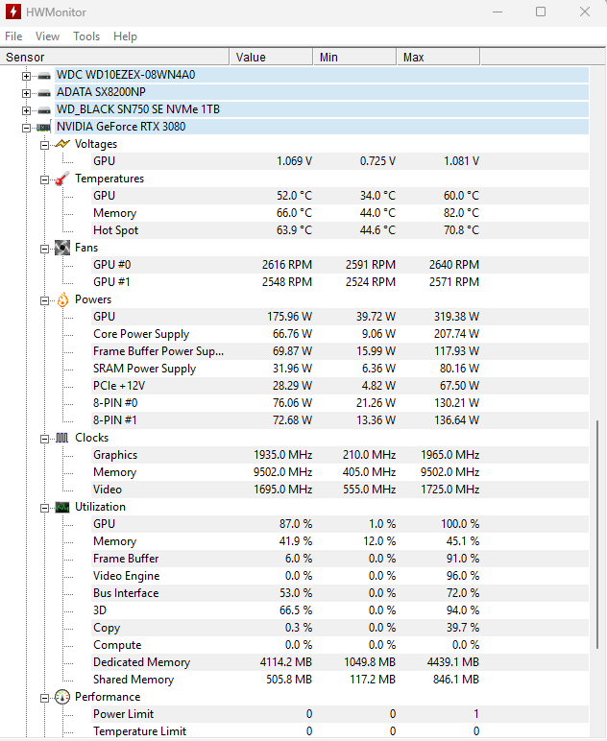Select the Bus Interface row

point(340,593)
